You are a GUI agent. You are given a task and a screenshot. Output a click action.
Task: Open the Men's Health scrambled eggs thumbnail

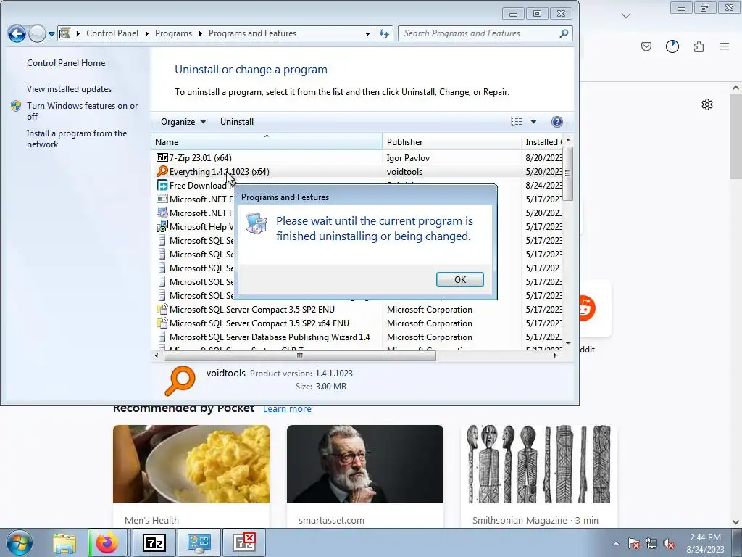pos(191,464)
